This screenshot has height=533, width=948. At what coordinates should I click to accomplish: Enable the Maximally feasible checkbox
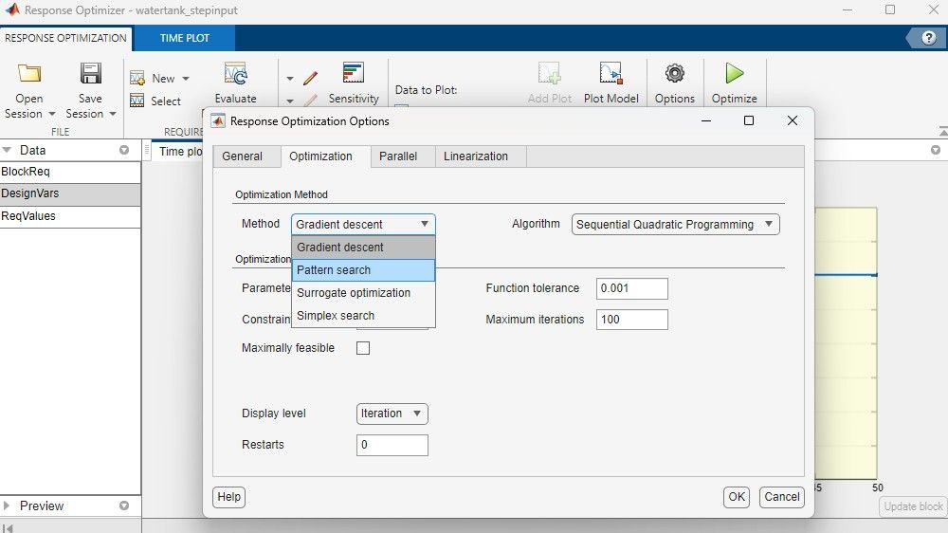point(363,348)
